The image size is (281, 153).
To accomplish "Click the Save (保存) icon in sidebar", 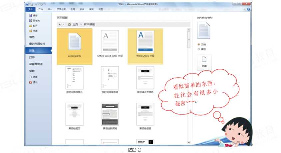I will pyautogui.click(x=31, y=16).
